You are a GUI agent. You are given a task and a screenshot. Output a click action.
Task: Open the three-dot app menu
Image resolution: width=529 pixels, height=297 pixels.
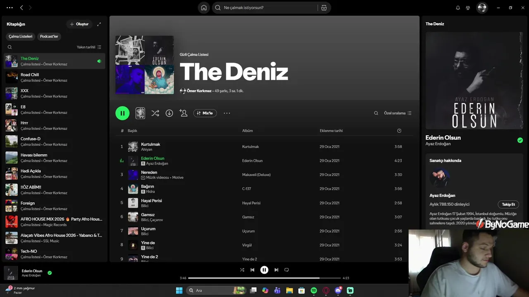pyautogui.click(x=10, y=7)
